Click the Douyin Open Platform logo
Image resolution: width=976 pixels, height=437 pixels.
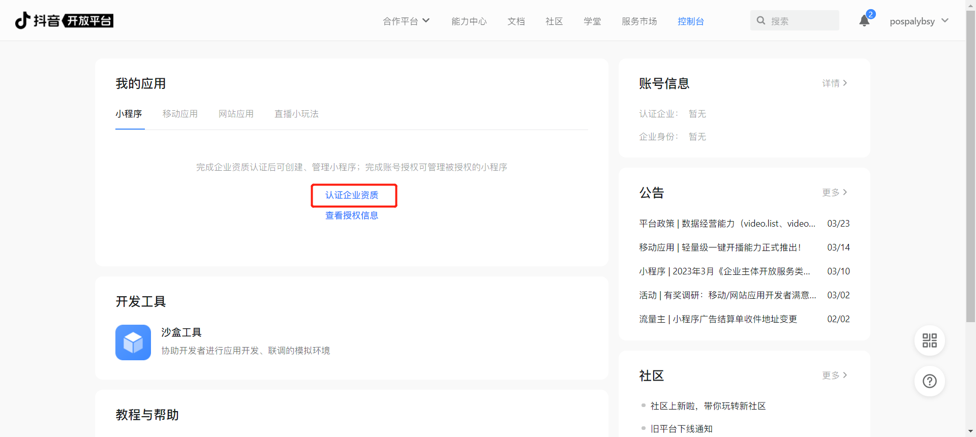64,20
